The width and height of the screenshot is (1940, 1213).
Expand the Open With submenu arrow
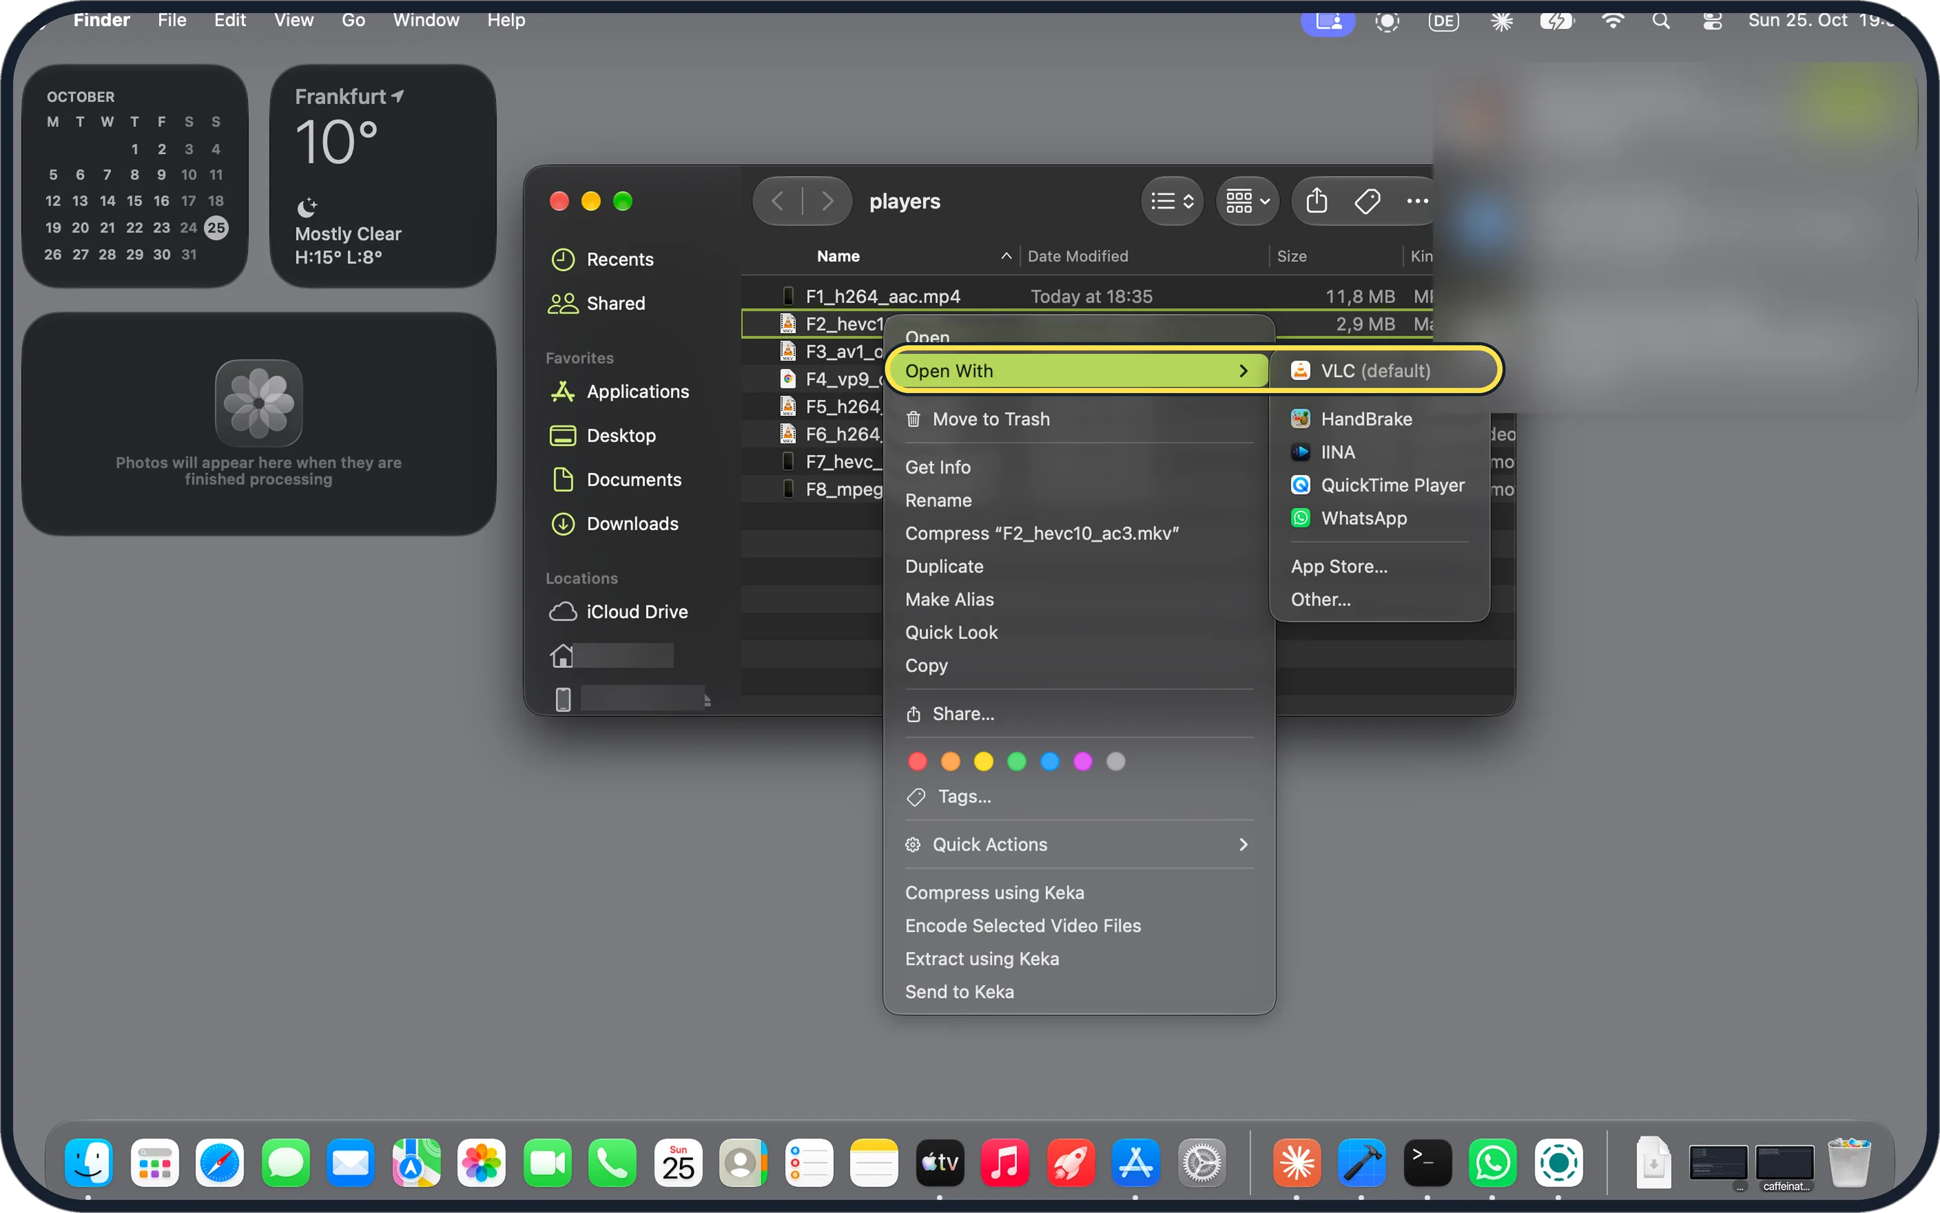click(x=1243, y=370)
